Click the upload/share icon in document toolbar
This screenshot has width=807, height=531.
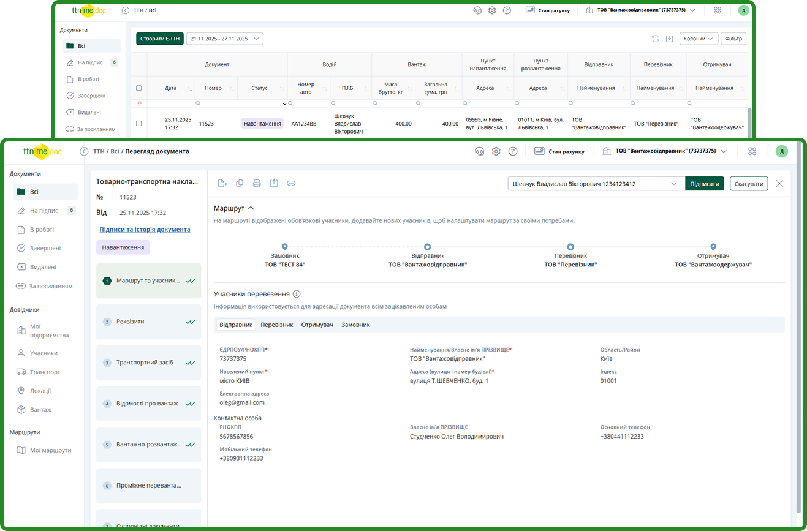(274, 183)
